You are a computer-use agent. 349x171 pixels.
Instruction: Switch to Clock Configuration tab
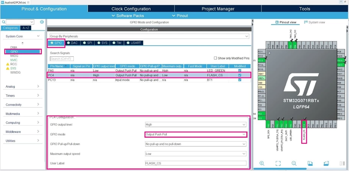coord(131,9)
